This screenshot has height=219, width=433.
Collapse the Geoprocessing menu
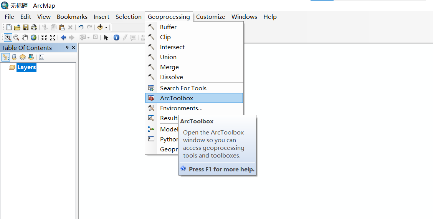(x=169, y=17)
